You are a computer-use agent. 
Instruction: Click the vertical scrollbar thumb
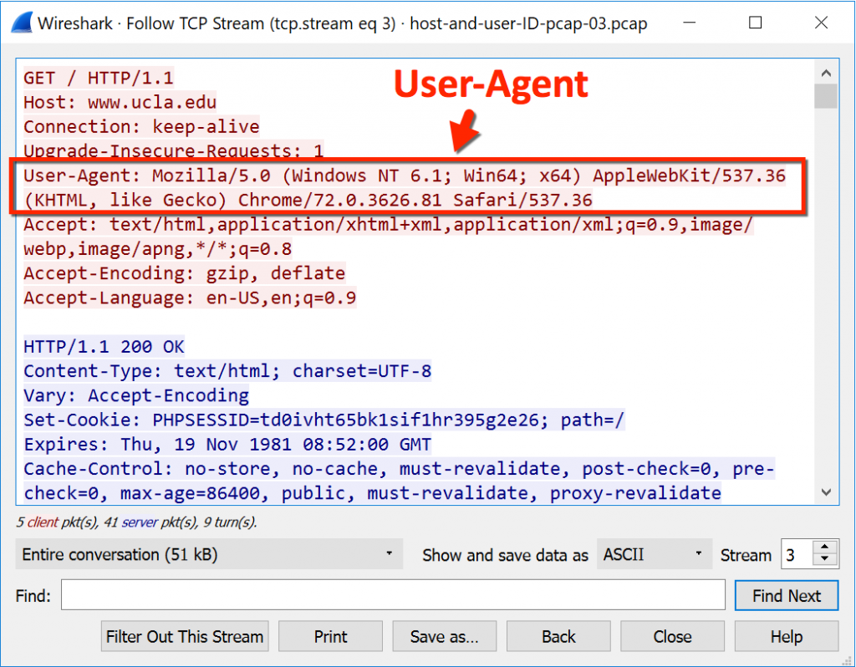827,96
